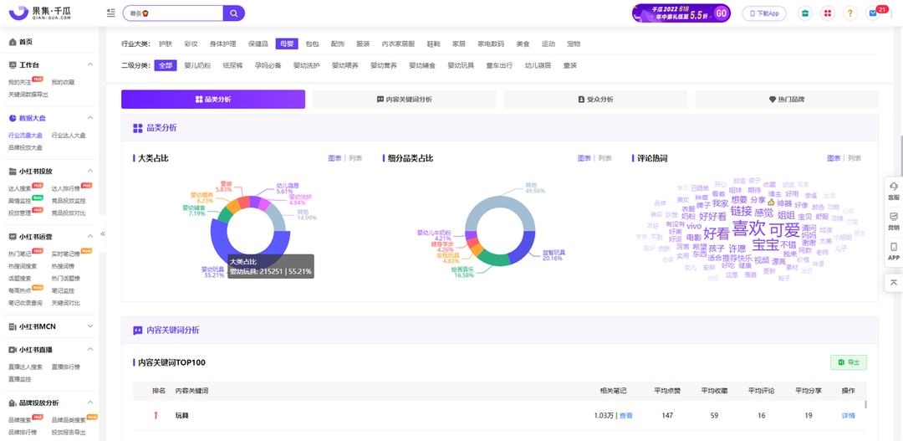This screenshot has height=441, width=903.
Task: Collapse the 小红书直播 sidebar section
Action: [x=90, y=349]
